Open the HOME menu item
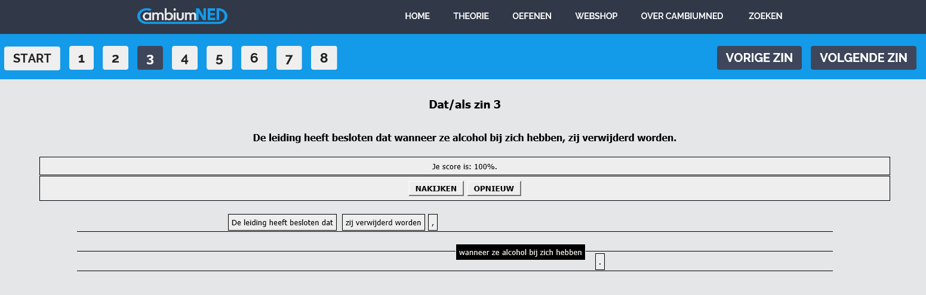 417,16
